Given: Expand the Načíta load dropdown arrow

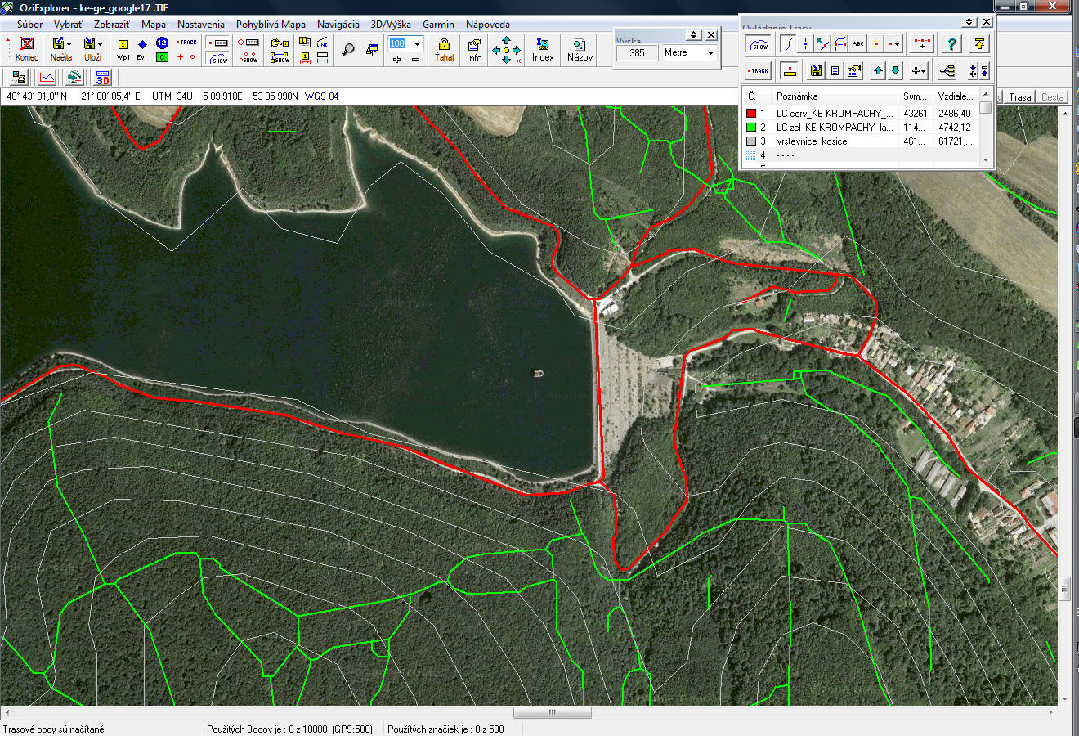Looking at the screenshot, I should tap(69, 44).
